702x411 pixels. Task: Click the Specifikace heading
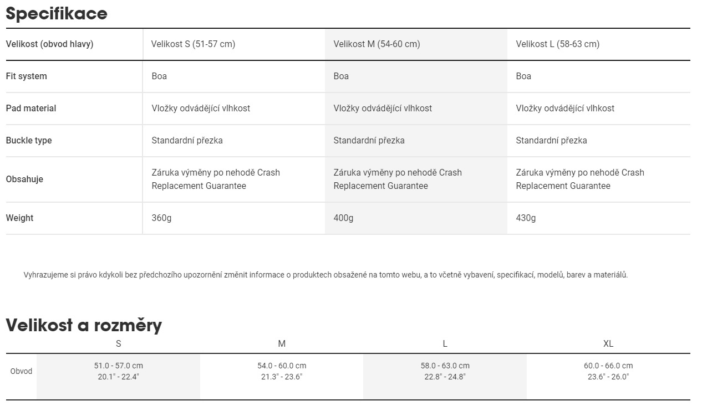tap(57, 13)
